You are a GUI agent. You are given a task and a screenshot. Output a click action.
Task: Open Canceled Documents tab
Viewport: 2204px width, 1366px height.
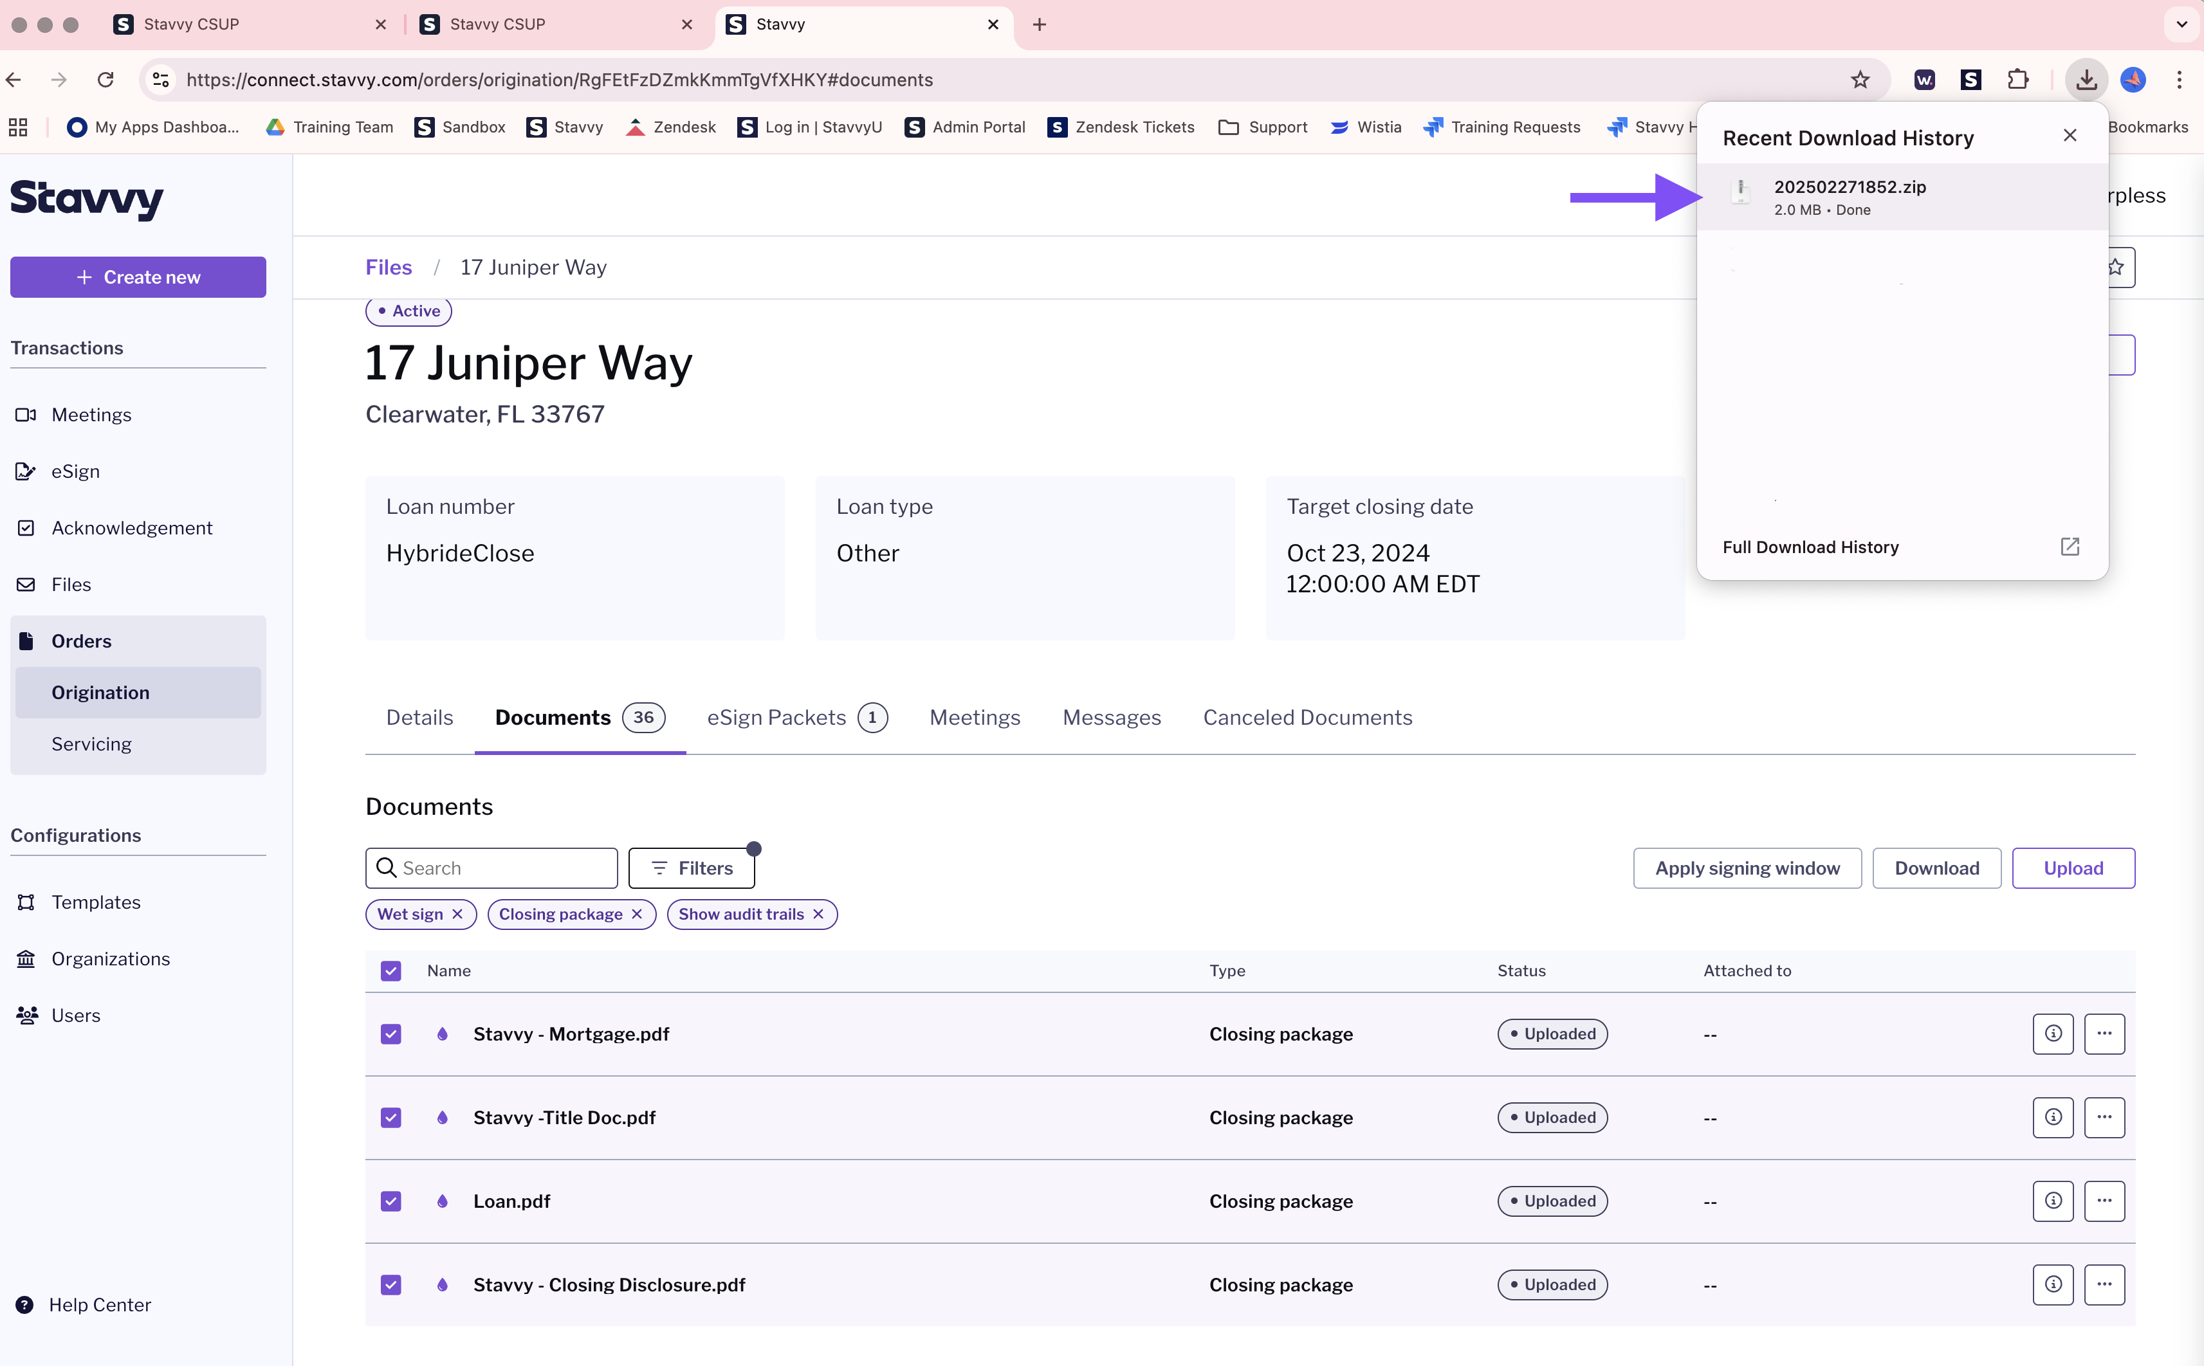click(x=1308, y=717)
